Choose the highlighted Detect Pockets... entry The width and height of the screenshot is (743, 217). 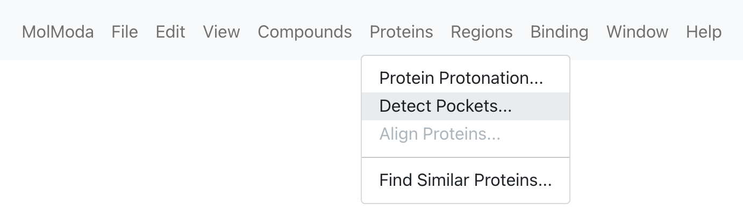pyautogui.click(x=466, y=106)
